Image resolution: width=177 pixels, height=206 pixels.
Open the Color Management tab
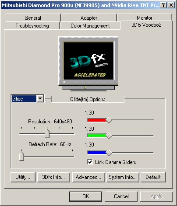(x=90, y=26)
